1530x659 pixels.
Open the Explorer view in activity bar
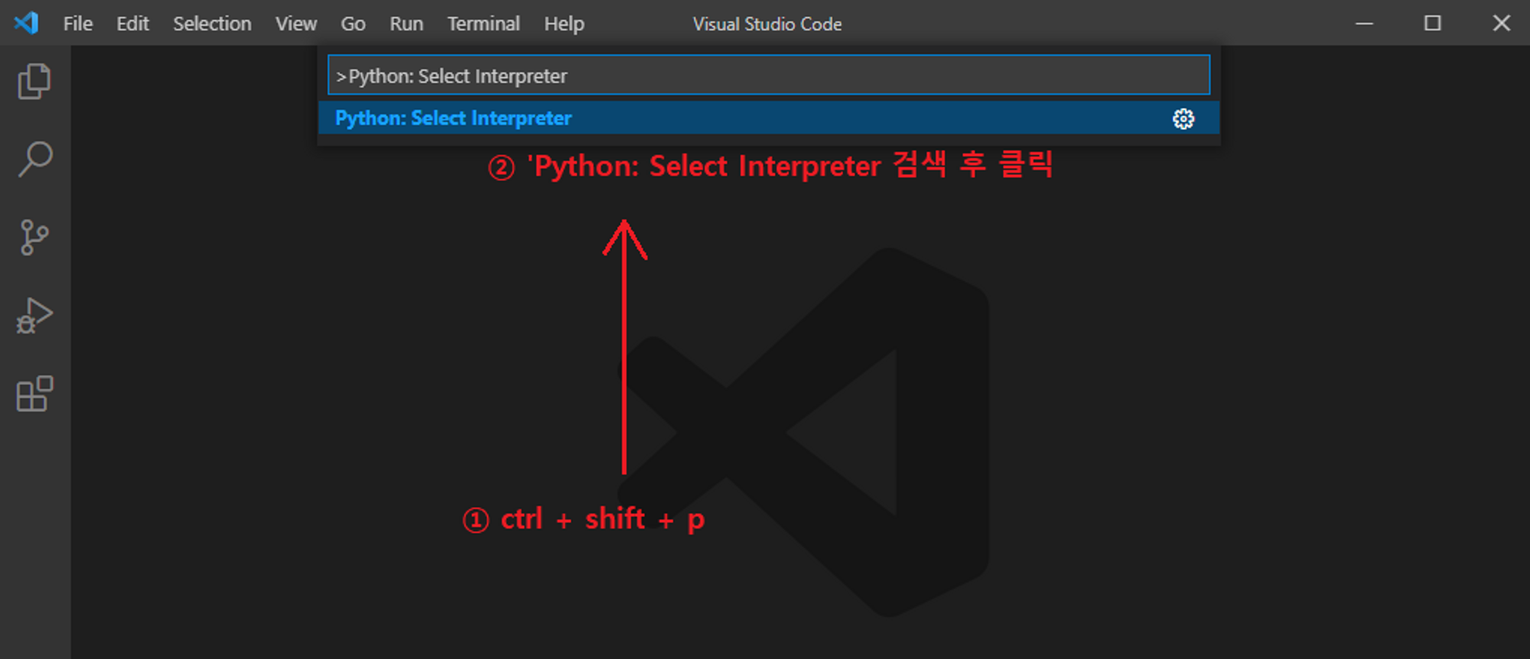click(x=34, y=81)
